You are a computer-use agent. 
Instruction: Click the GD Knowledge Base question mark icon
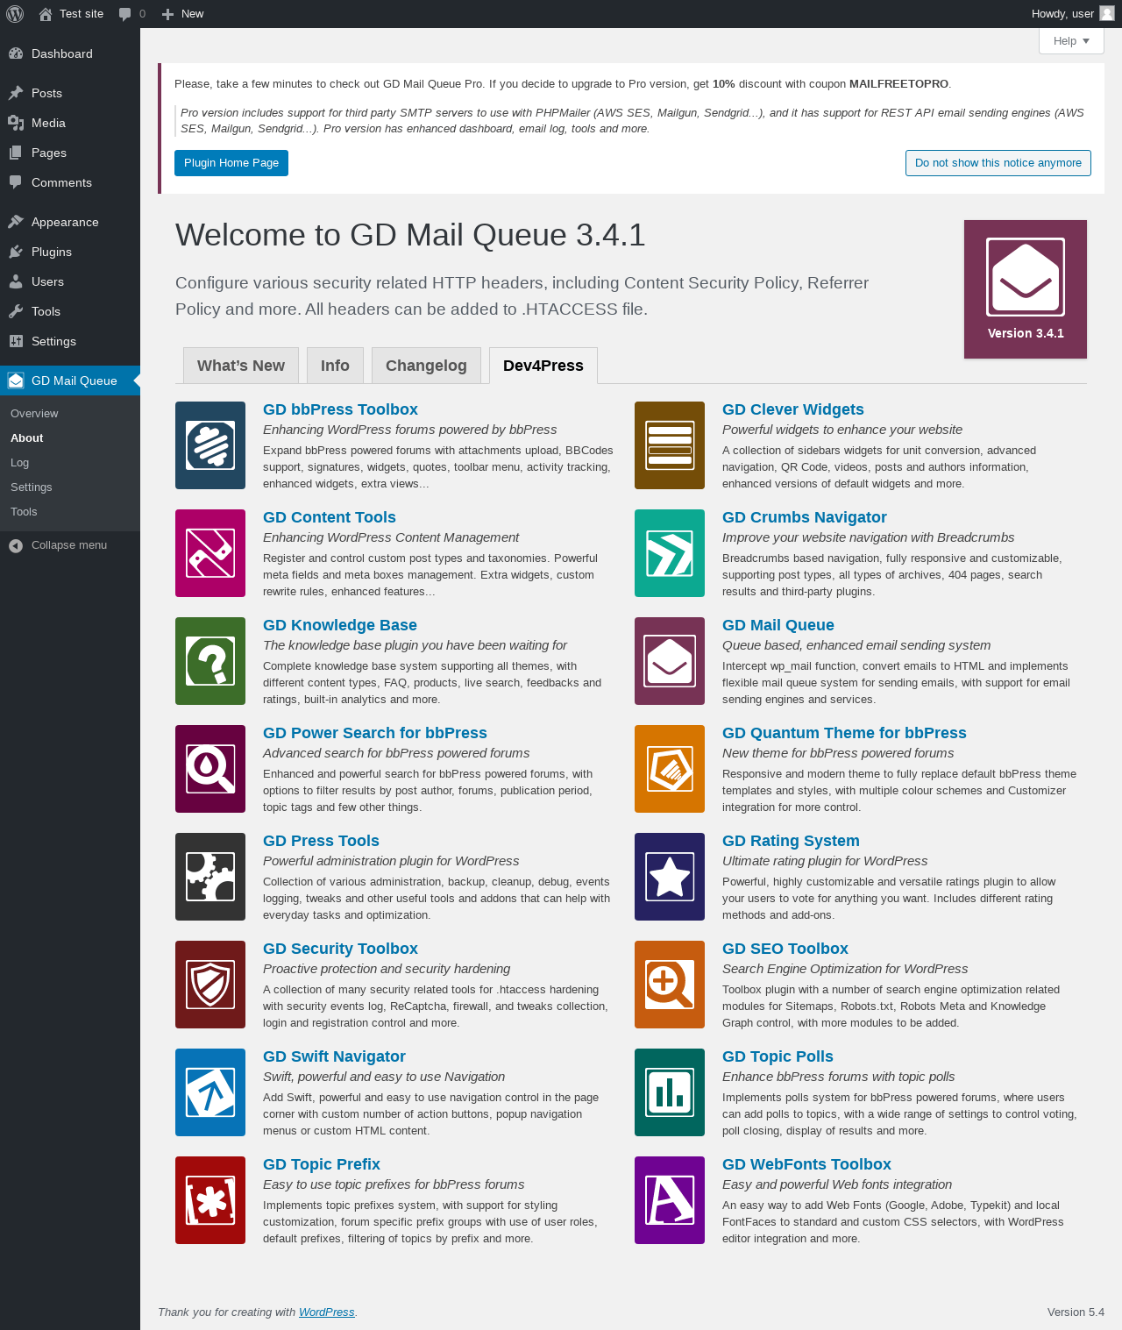(210, 661)
